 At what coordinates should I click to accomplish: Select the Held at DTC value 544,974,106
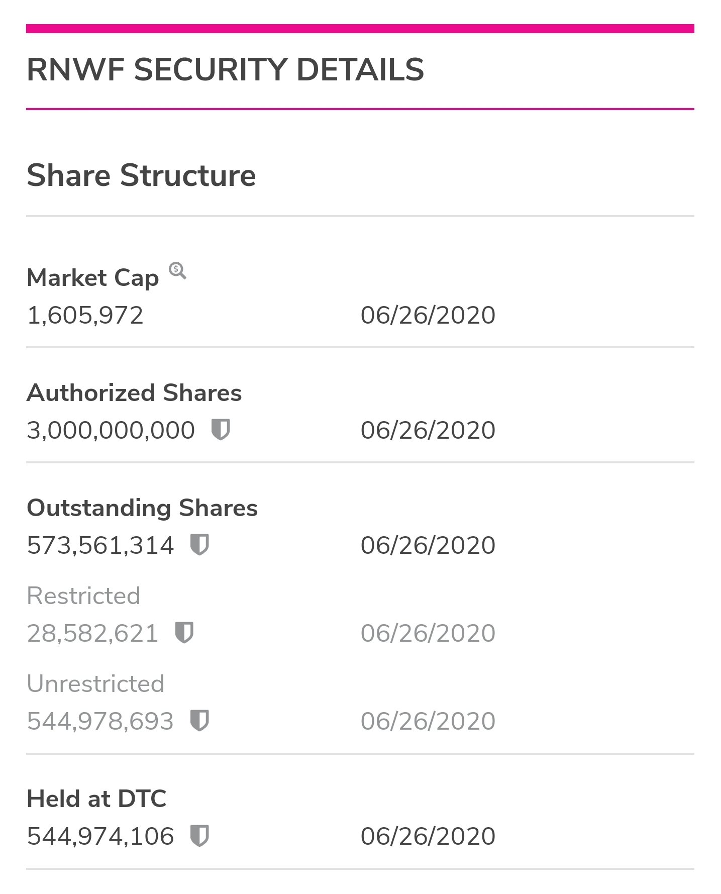(x=100, y=837)
